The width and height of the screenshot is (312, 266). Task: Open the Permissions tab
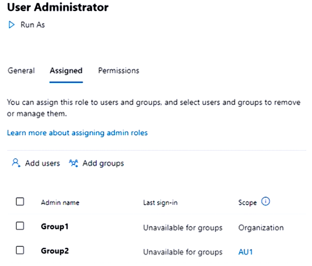point(119,70)
